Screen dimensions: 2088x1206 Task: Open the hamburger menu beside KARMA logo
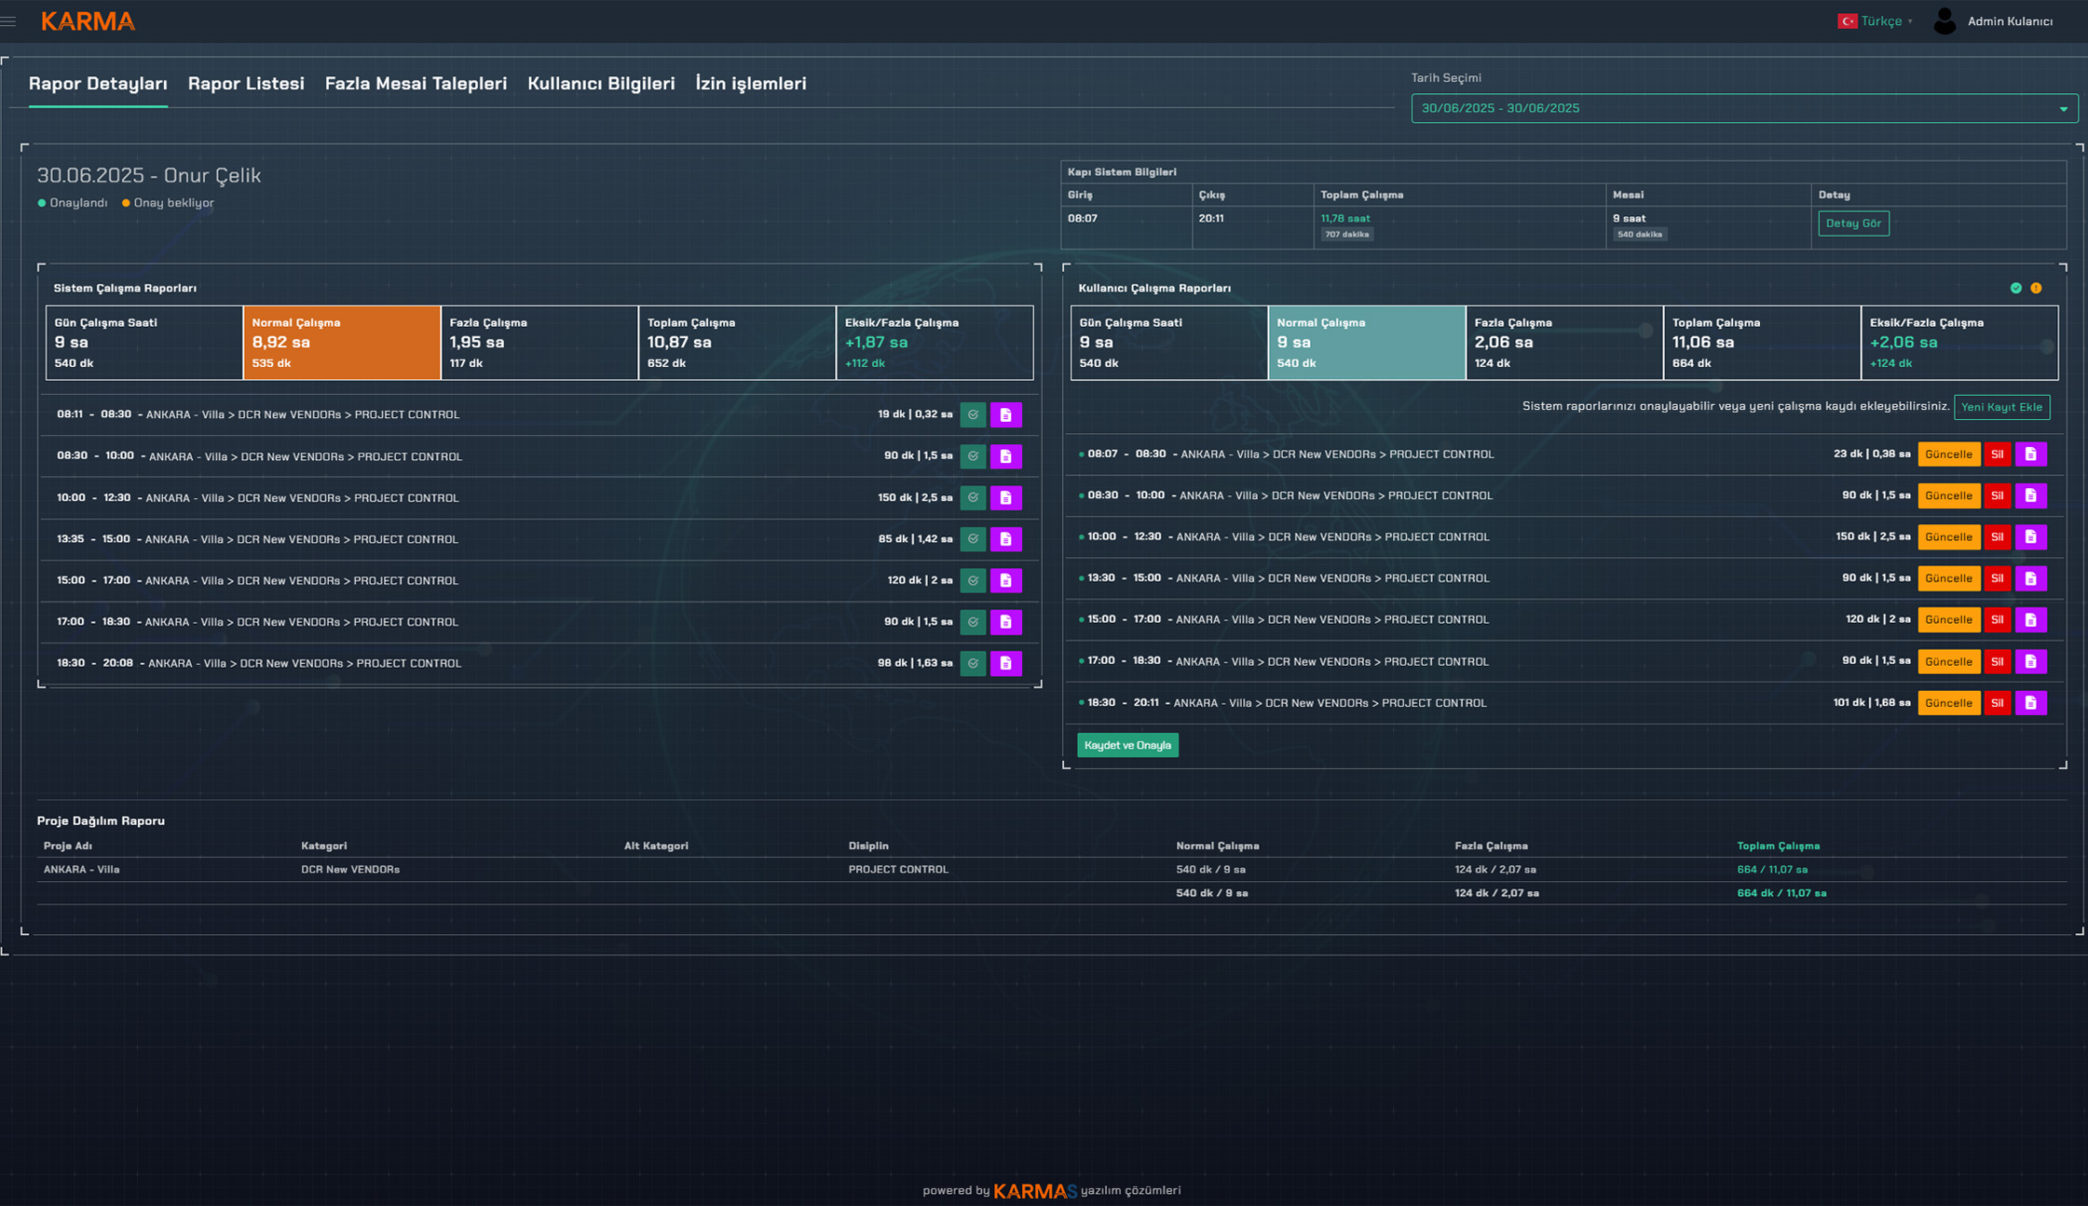[8, 21]
